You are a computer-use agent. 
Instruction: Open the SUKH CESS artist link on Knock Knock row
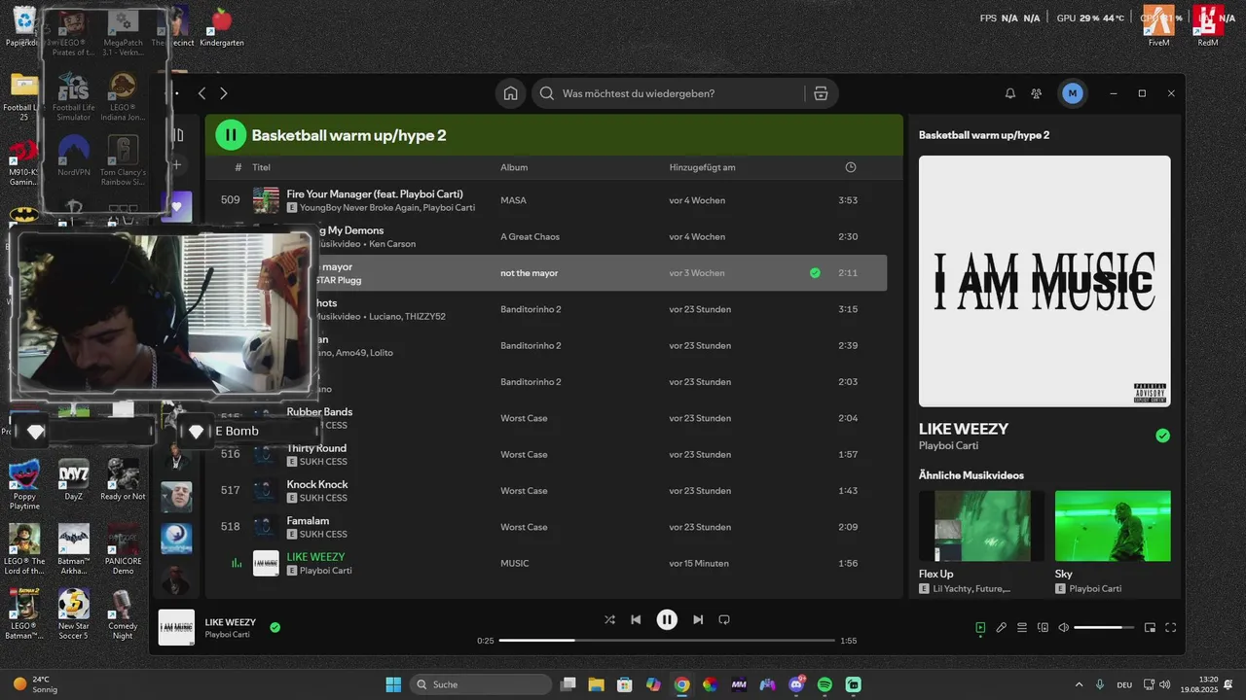click(323, 498)
